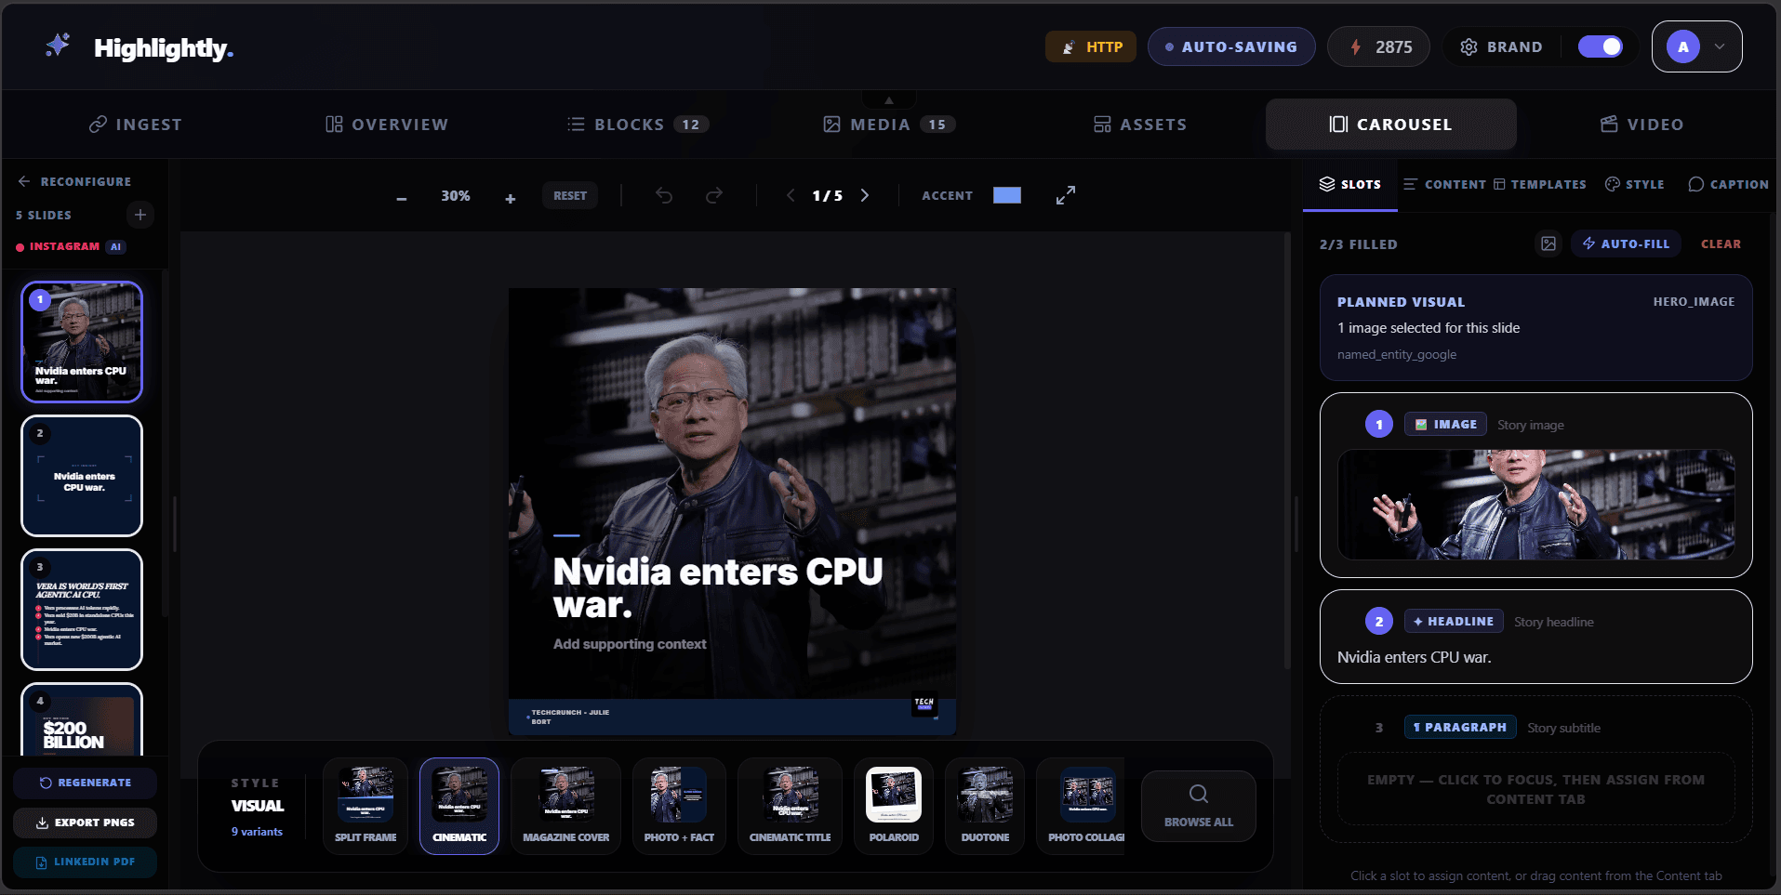
Task: Click the canvas headline Nvidia enters CPU war
Action: 717,587
